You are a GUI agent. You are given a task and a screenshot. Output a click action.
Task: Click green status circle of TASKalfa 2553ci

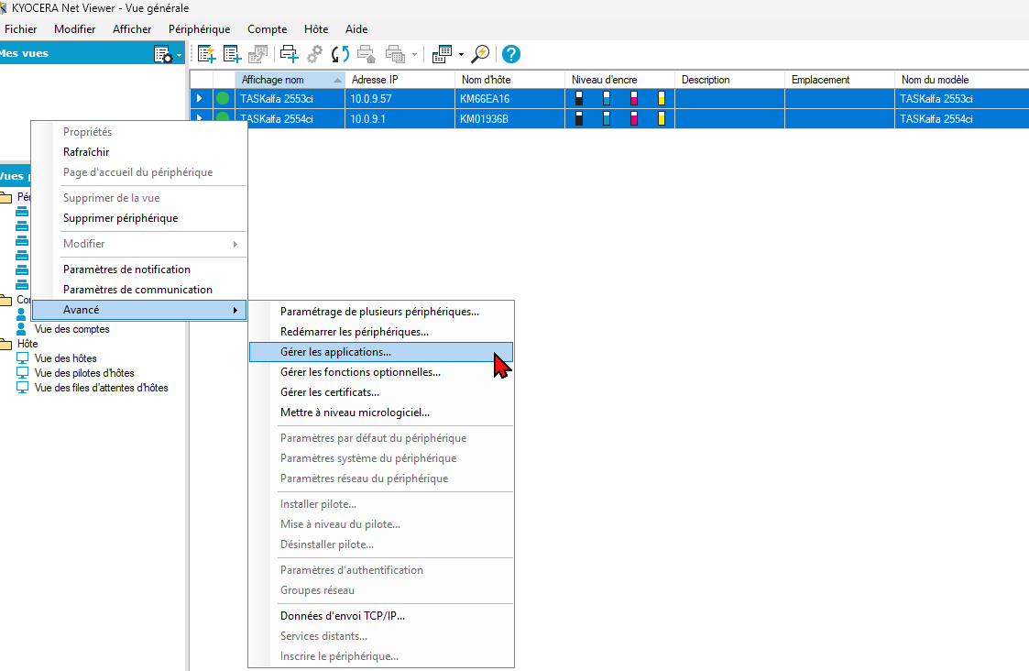coord(224,98)
